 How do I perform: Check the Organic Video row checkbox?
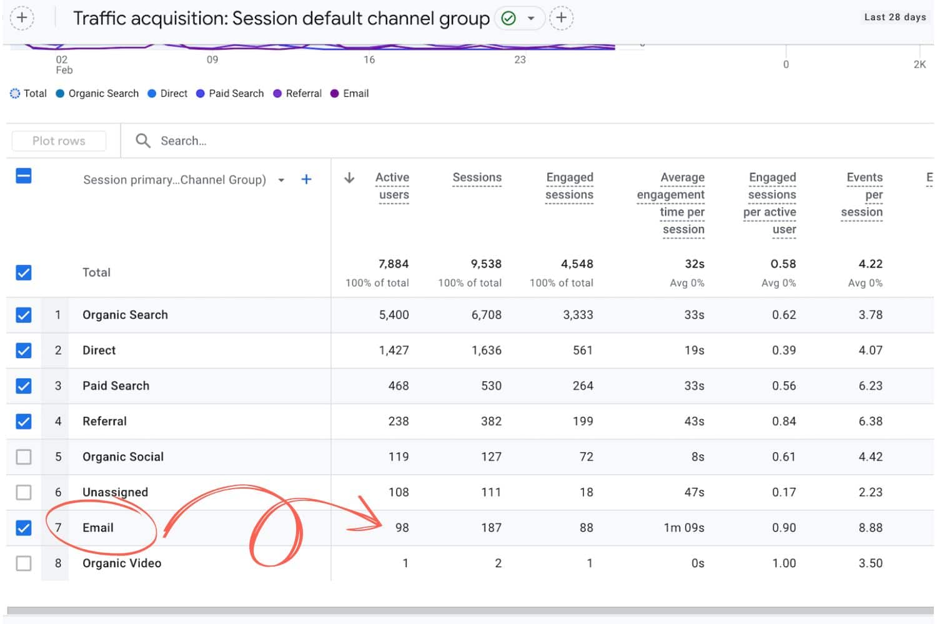coord(24,563)
